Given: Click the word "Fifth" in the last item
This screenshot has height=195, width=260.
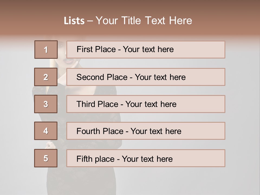Looking at the screenshot, I should [x=84, y=159].
